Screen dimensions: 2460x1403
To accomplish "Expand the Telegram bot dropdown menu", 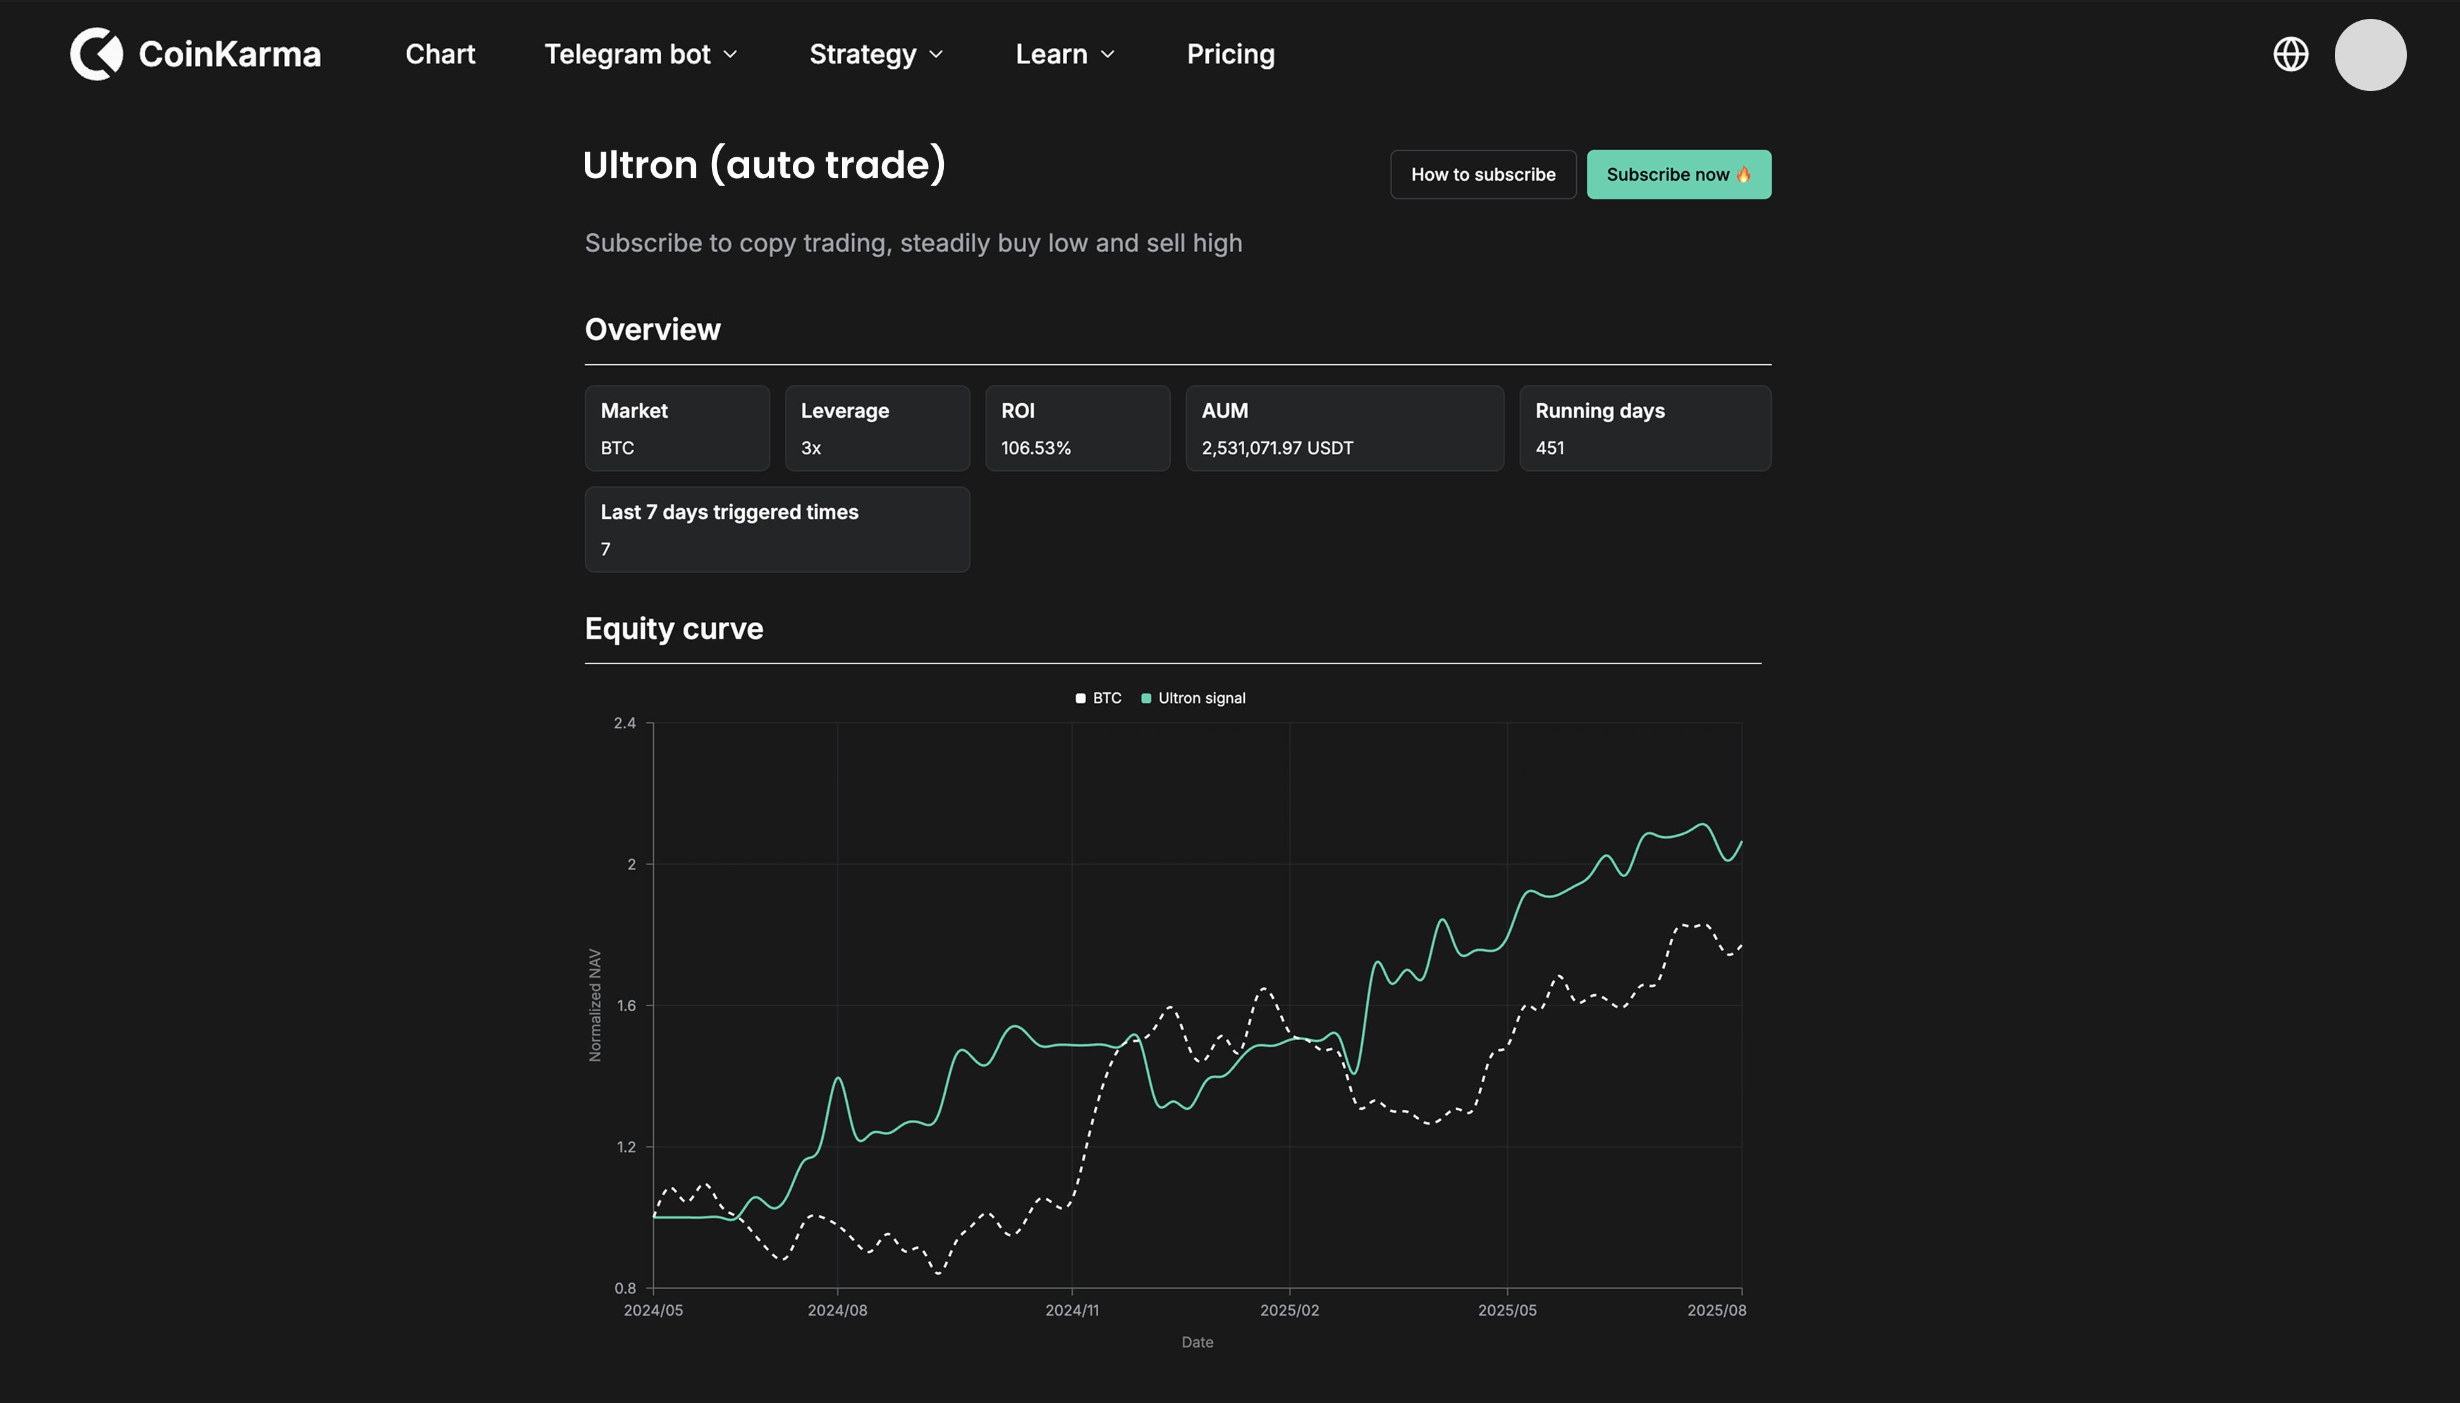I will point(641,54).
